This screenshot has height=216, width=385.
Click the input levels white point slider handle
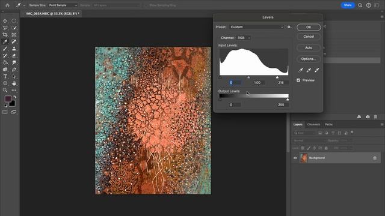click(x=277, y=77)
